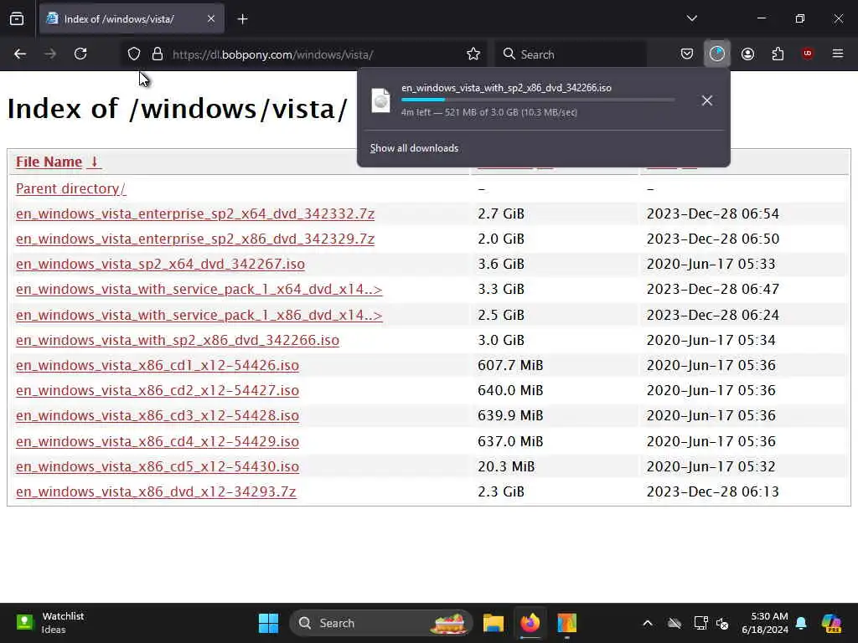This screenshot has width=858, height=643.
Task: Select the 607.7 MiB size cell
Action: pyautogui.click(x=510, y=365)
